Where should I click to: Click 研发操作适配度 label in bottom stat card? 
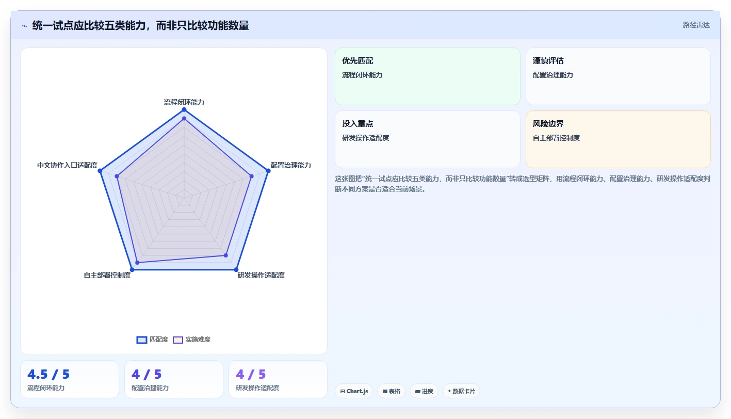[257, 388]
